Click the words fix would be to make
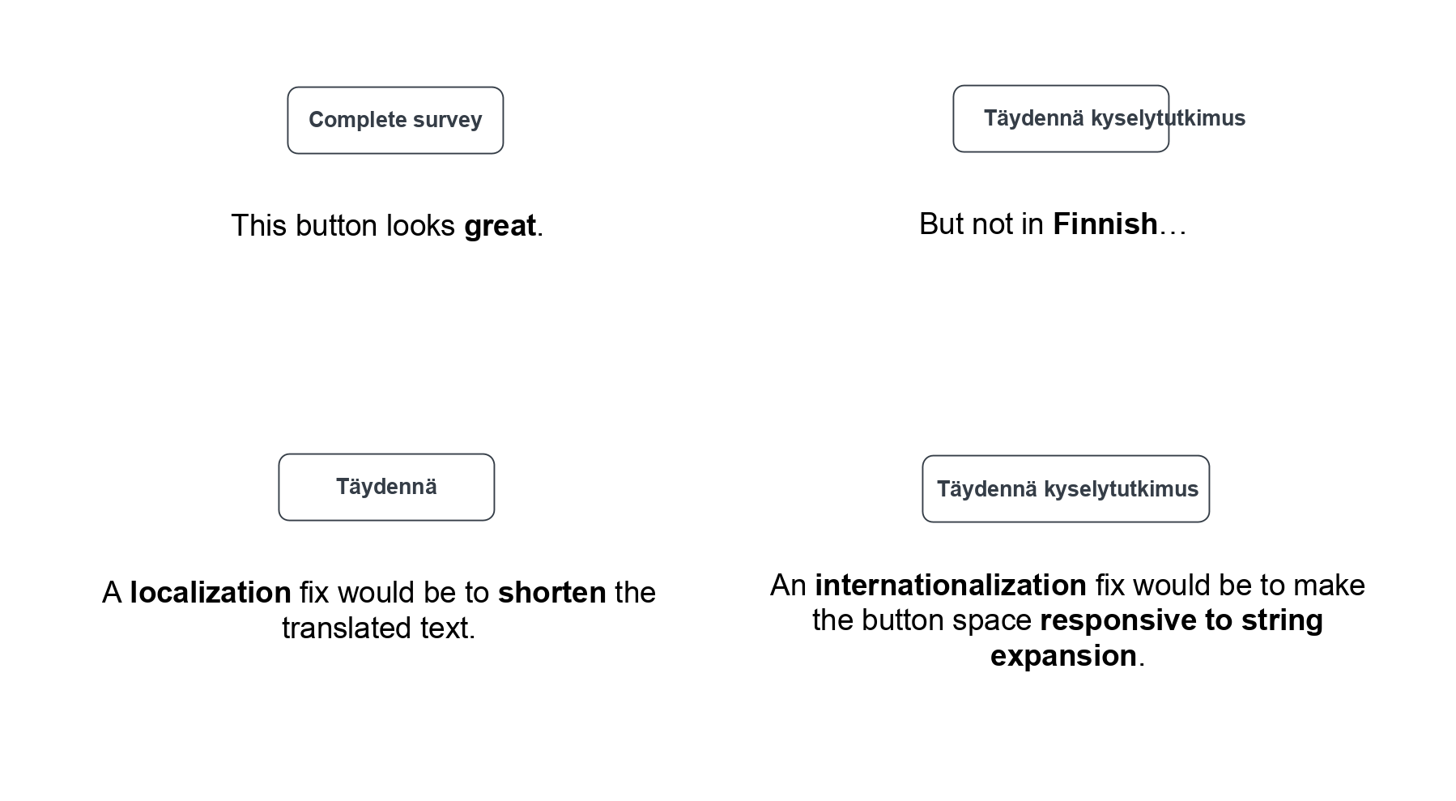Screen dimensions: 1456x801 (x=1231, y=585)
